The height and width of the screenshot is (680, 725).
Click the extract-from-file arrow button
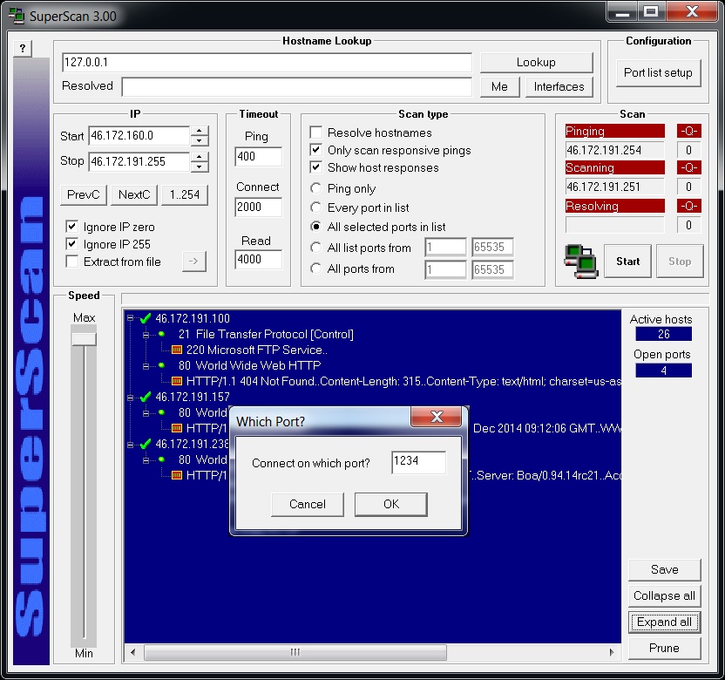click(x=193, y=262)
